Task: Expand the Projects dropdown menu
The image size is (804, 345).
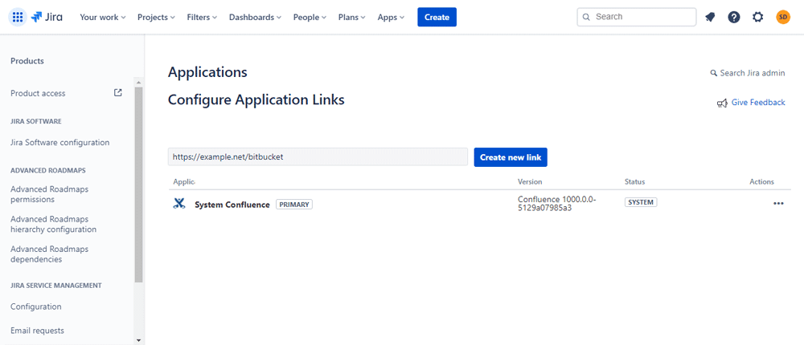Action: click(157, 17)
